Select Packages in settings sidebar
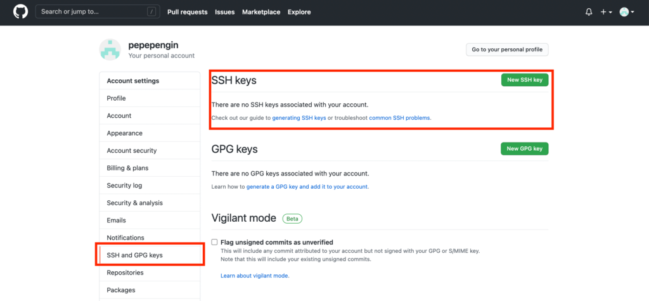The image size is (649, 301). pos(150,290)
